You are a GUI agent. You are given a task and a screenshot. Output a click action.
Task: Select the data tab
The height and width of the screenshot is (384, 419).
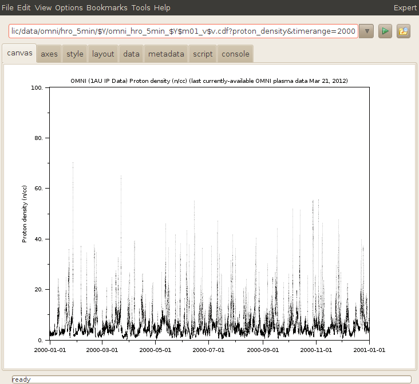pyautogui.click(x=131, y=54)
